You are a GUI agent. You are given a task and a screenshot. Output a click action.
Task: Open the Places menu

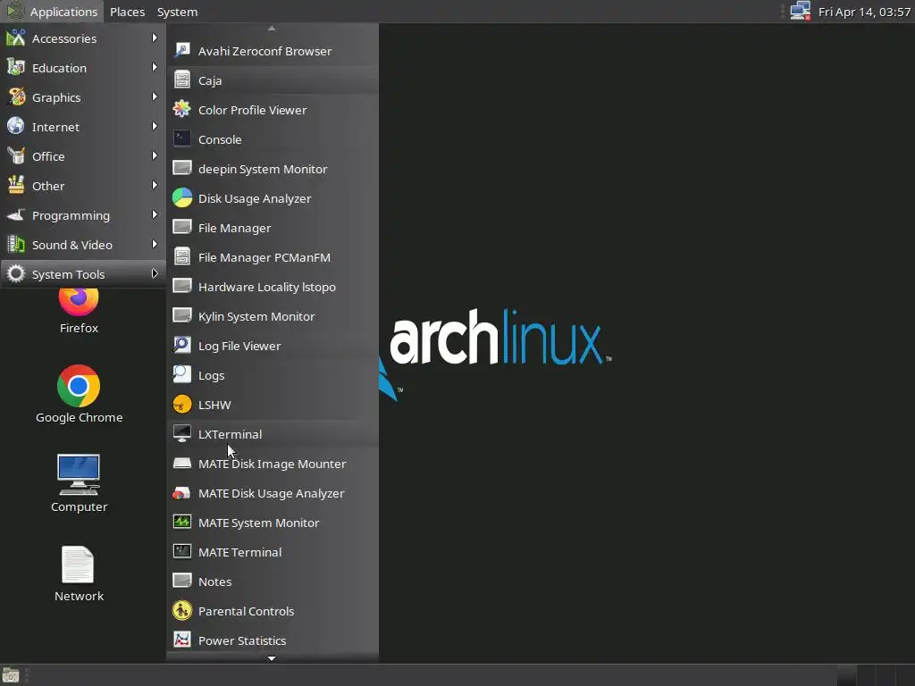click(x=127, y=12)
